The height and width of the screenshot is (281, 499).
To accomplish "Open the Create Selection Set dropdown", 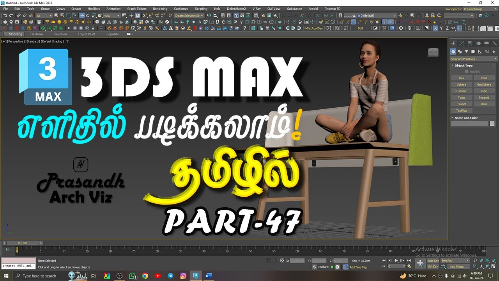I will coord(189,16).
